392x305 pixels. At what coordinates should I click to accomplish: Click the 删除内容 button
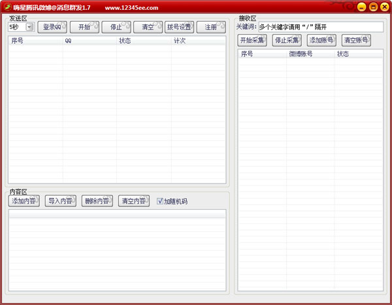click(x=97, y=201)
